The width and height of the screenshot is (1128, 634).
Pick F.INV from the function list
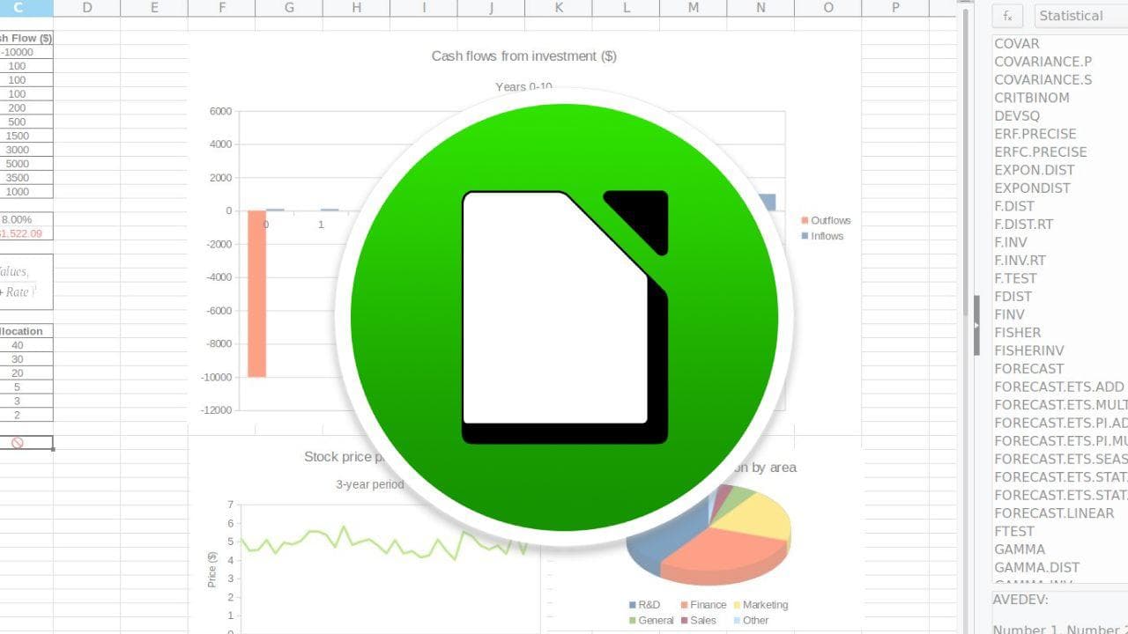click(x=1010, y=242)
